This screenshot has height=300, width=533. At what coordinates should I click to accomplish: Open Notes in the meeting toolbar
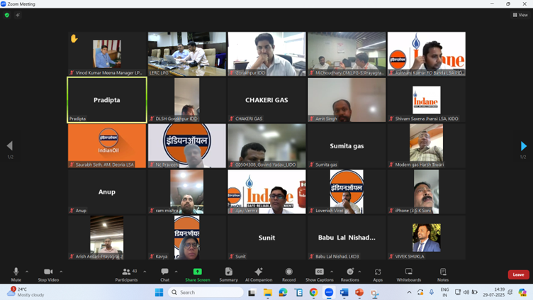point(443,273)
